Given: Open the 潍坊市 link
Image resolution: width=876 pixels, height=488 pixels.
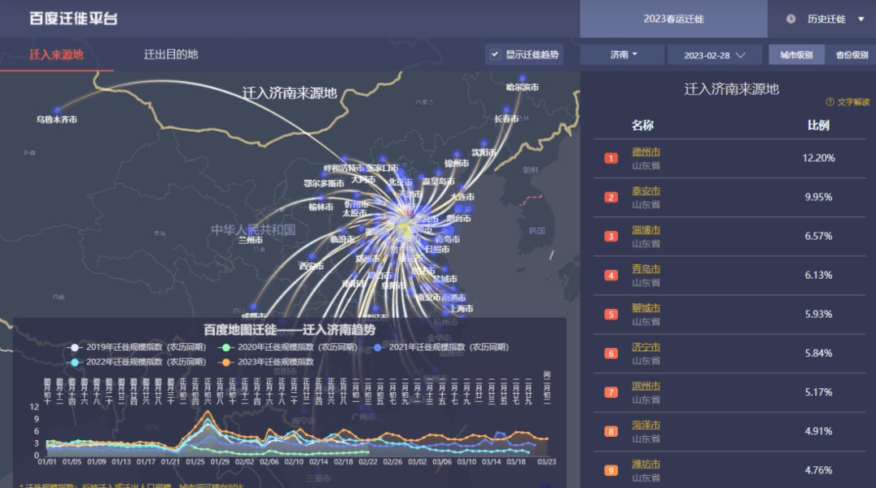Looking at the screenshot, I should coord(646,464).
